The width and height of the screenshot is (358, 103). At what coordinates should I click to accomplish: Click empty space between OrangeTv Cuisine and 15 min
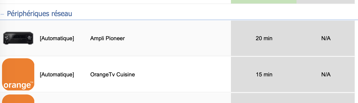183,75
